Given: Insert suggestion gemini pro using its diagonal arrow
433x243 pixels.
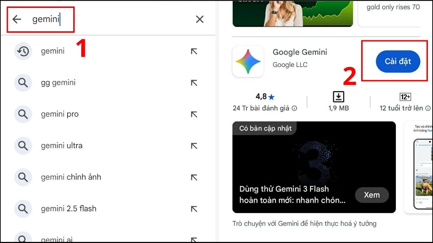Looking at the screenshot, I should 194,114.
